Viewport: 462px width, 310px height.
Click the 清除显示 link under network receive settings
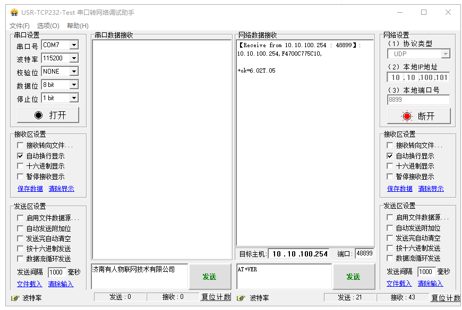pos(431,189)
